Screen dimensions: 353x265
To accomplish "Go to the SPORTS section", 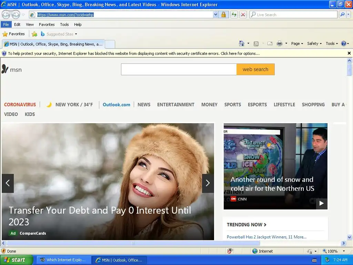I will [233, 105].
